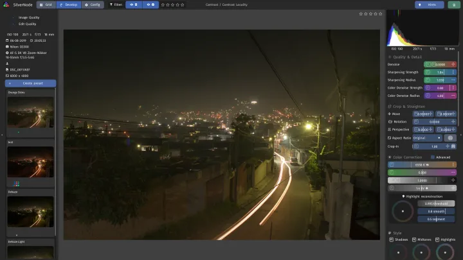Click the Highlight reconstruction color wheel
Image resolution: width=463 pixels, height=260 pixels.
403,211
